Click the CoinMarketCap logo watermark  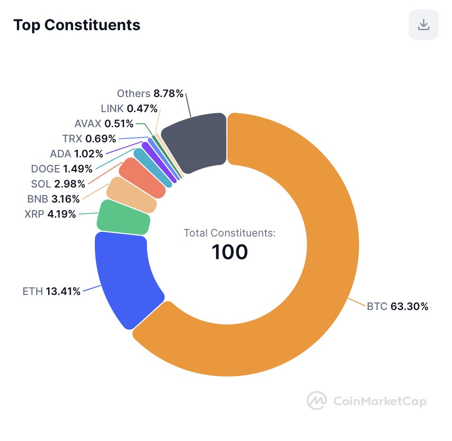(367, 400)
